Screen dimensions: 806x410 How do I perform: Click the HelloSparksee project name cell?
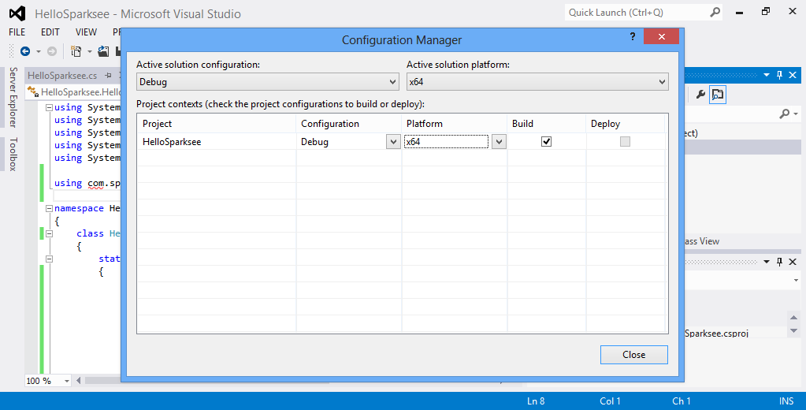click(x=217, y=141)
